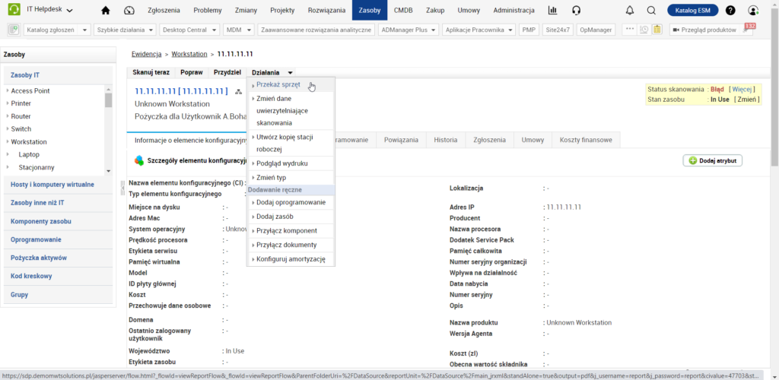The image size is (779, 380).
Task: Open the dashboard gauge icon
Action: pos(129,10)
